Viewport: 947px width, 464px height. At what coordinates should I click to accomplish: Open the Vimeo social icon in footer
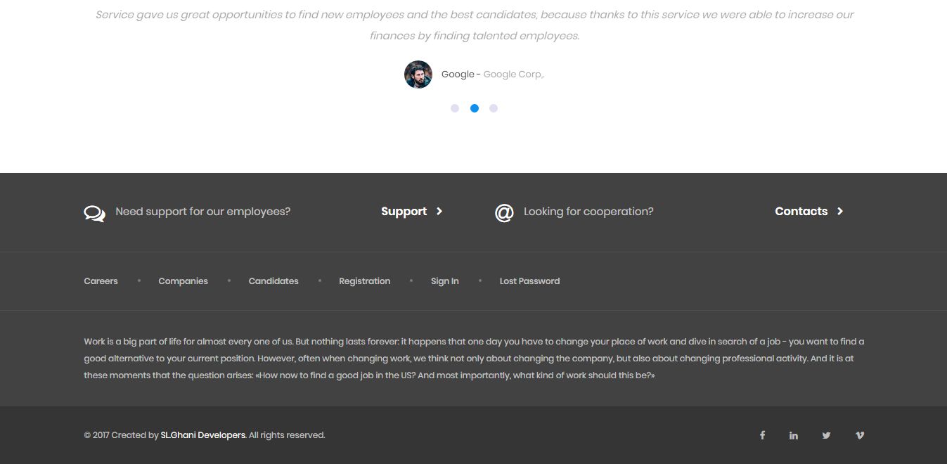click(x=859, y=435)
